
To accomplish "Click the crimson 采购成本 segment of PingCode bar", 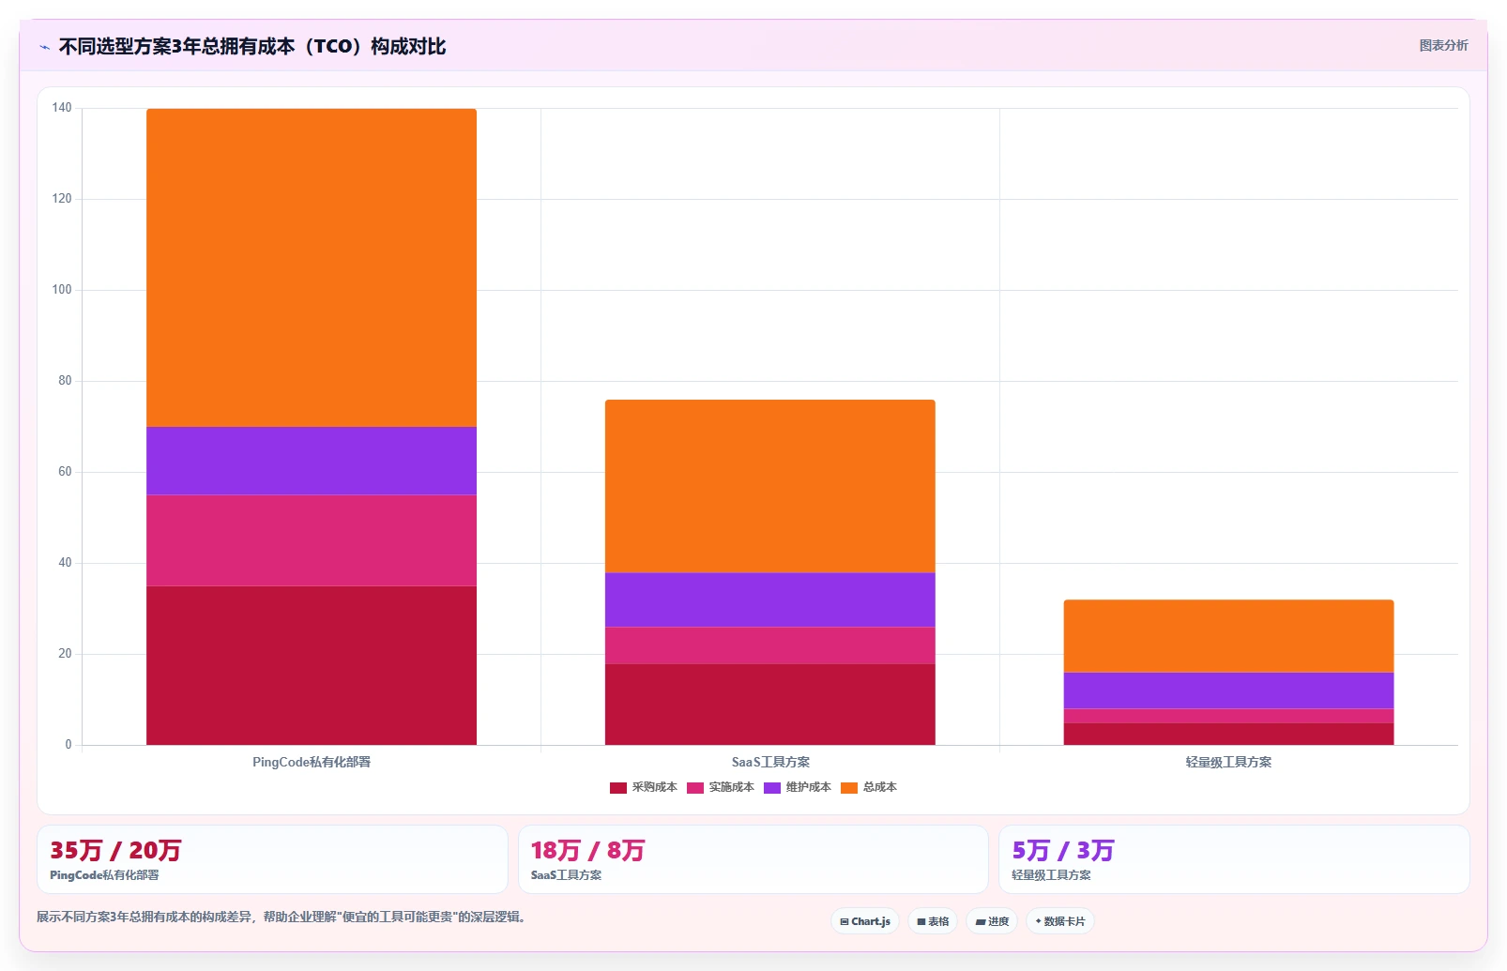I will click(312, 665).
